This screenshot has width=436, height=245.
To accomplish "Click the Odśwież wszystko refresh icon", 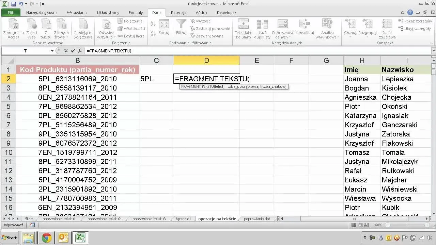I will 106,28.
